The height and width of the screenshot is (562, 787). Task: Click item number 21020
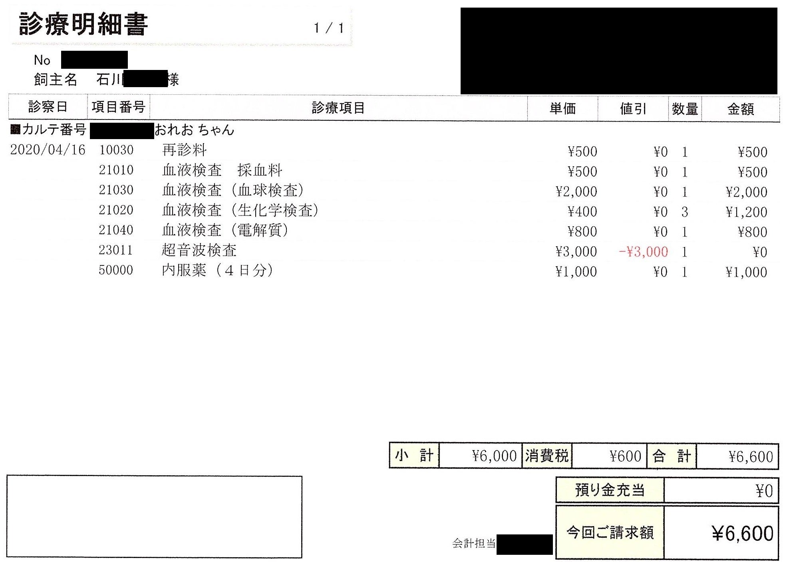pyautogui.click(x=116, y=210)
